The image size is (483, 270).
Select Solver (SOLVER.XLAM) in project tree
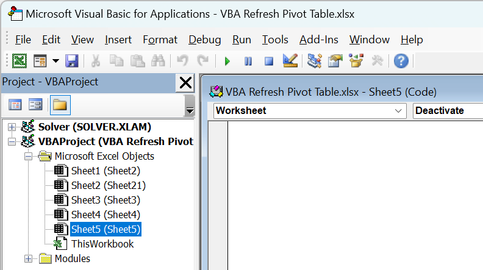click(95, 127)
